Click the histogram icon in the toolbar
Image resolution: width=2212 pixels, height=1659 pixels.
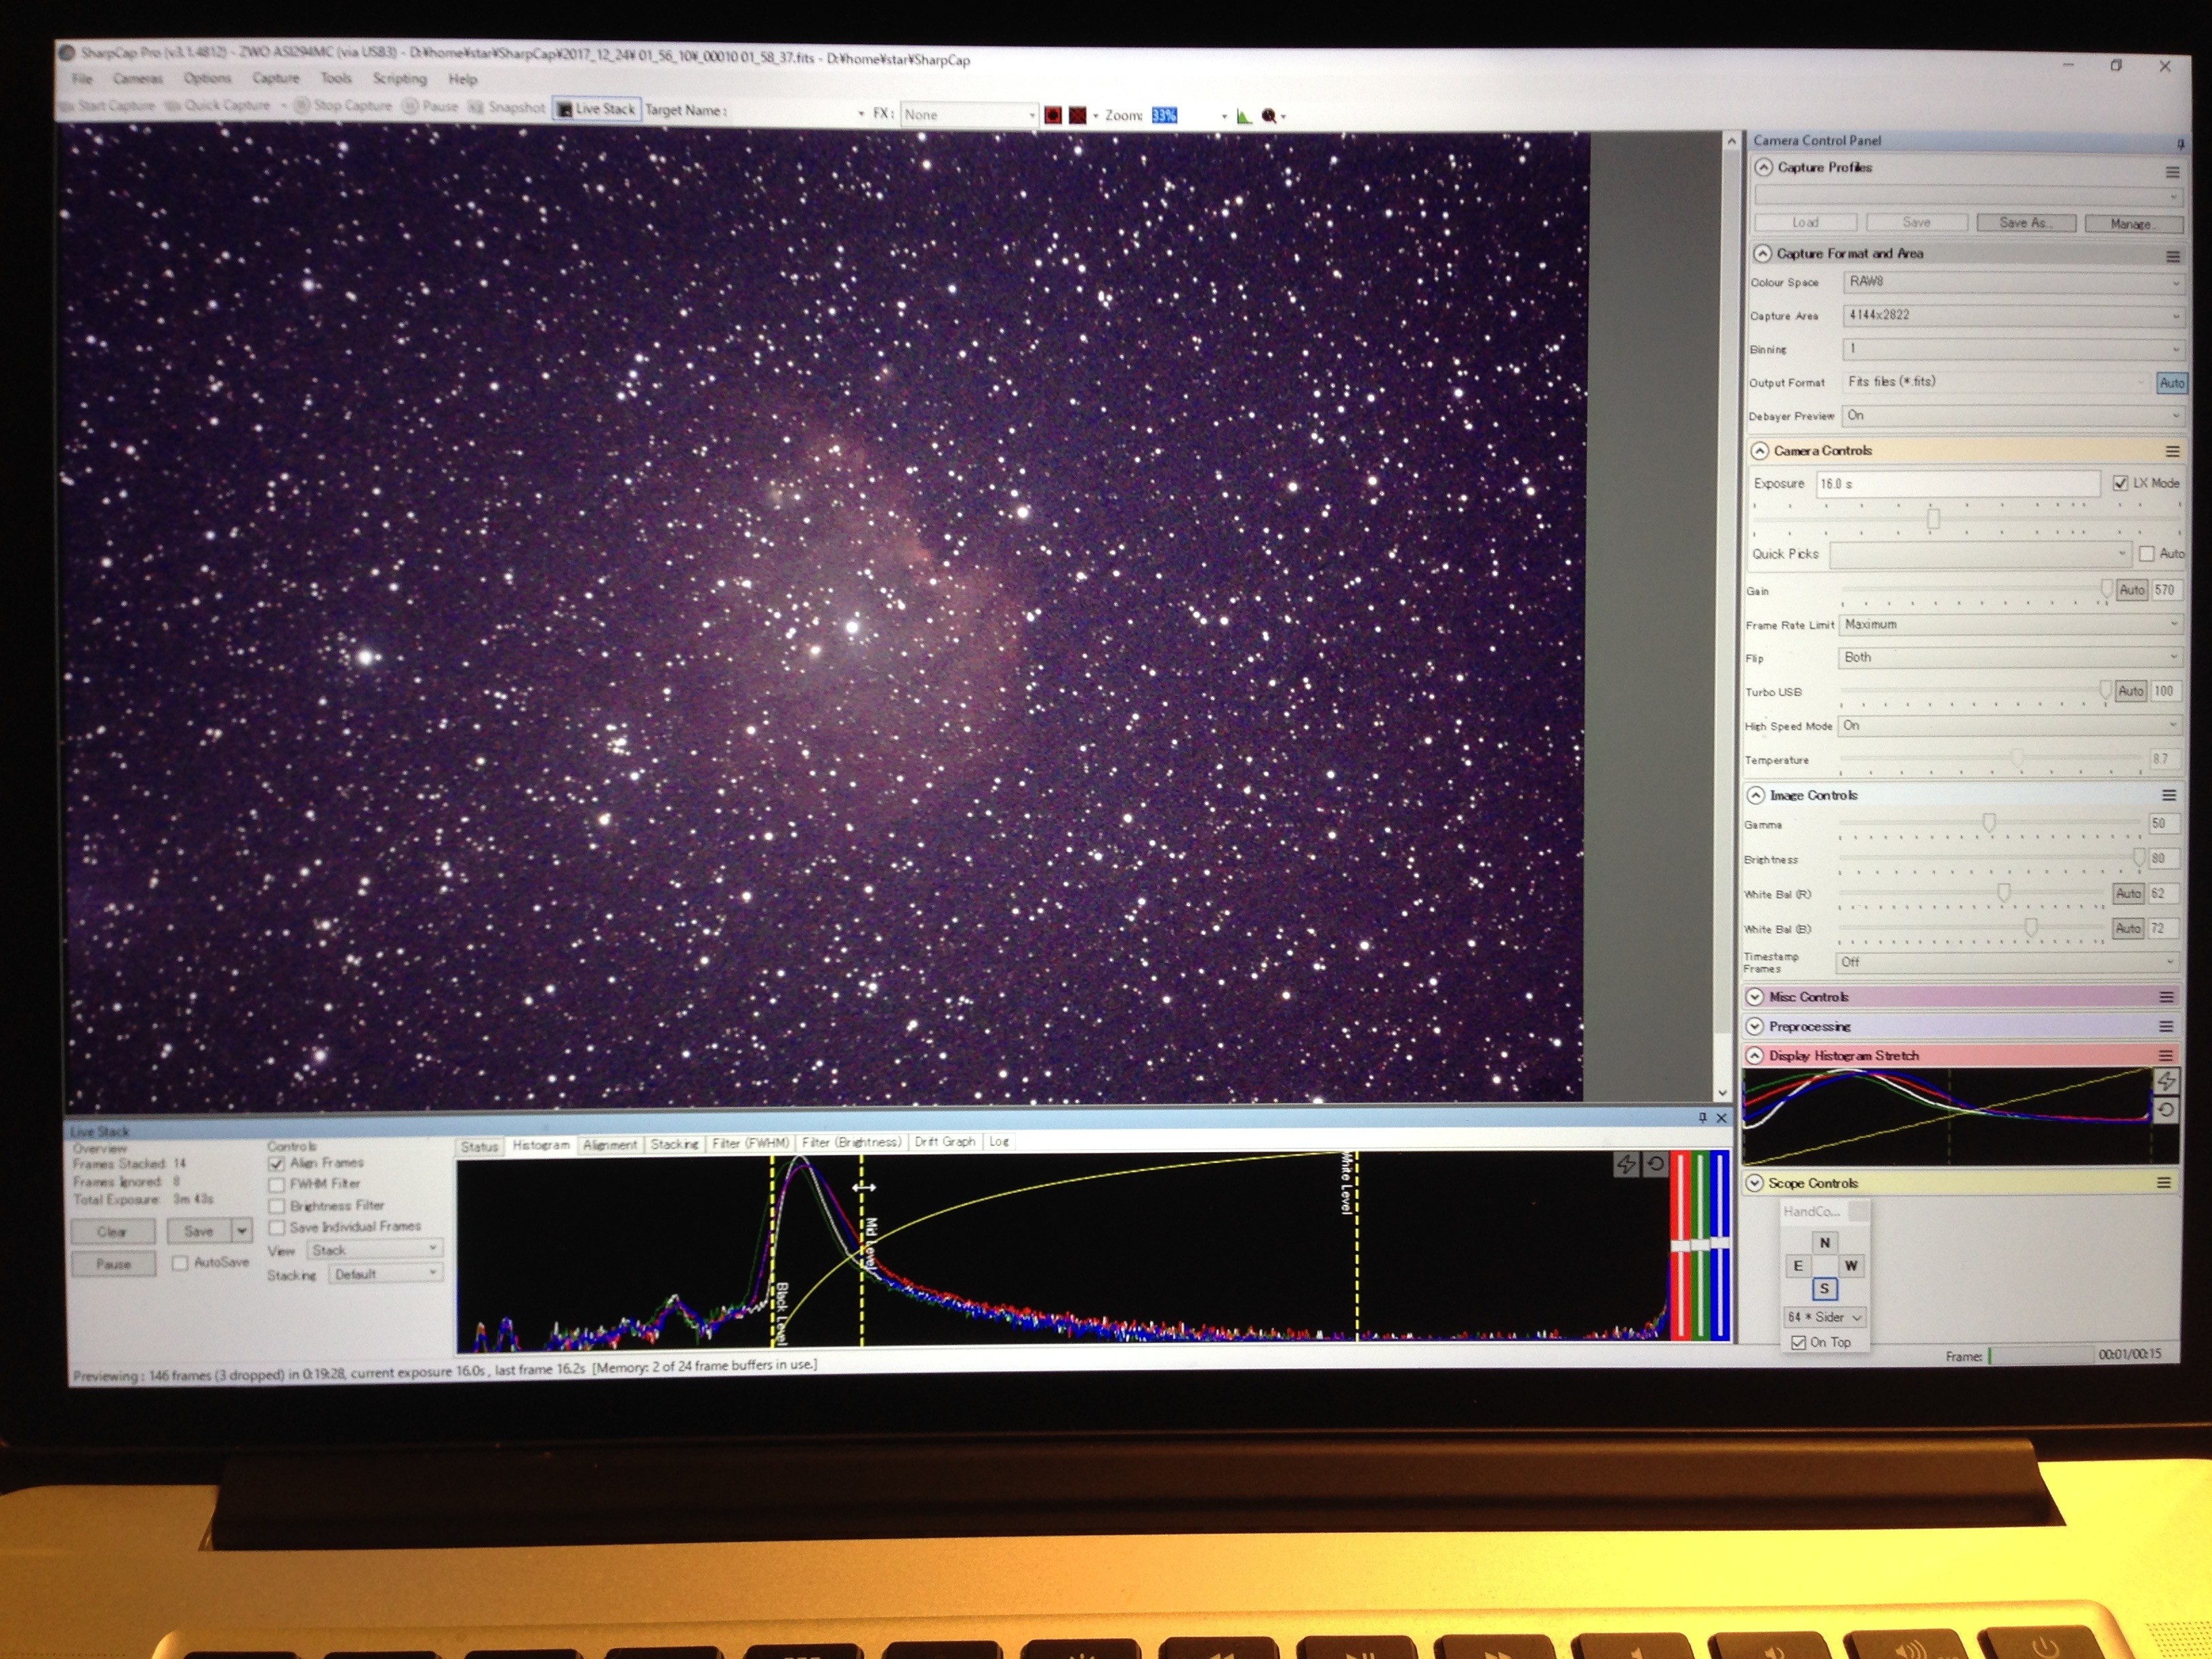1244,116
